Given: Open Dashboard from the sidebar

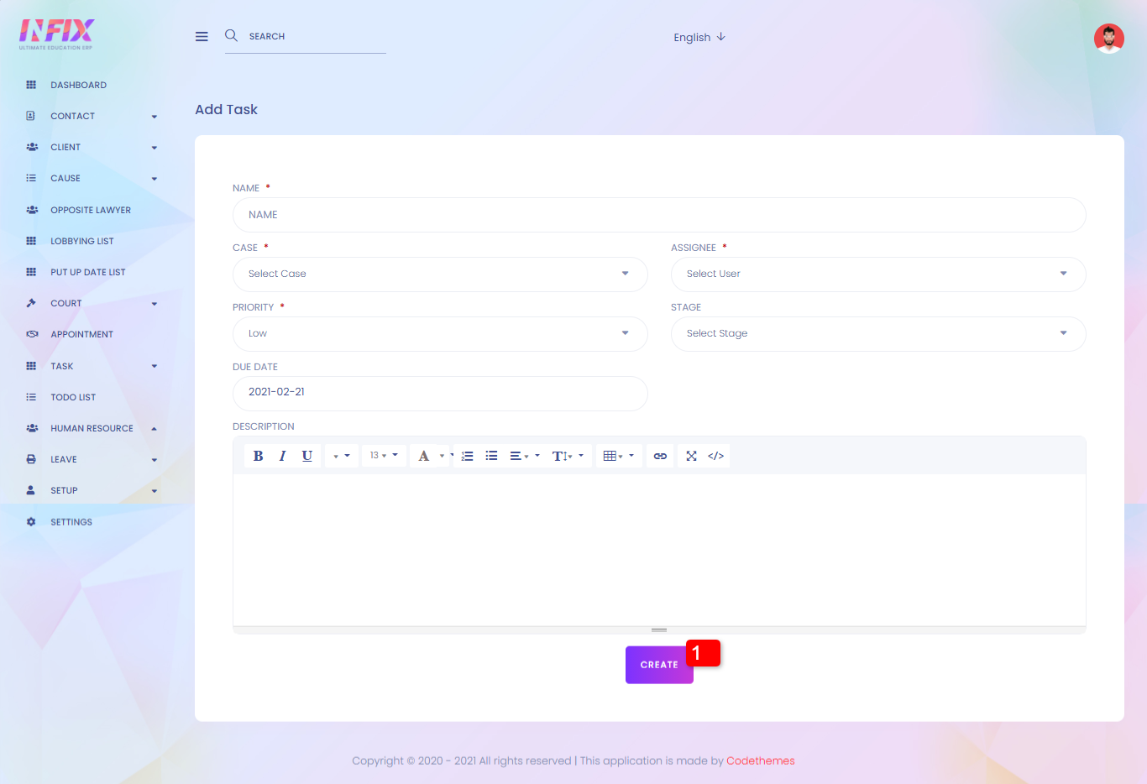Looking at the screenshot, I should (x=78, y=85).
